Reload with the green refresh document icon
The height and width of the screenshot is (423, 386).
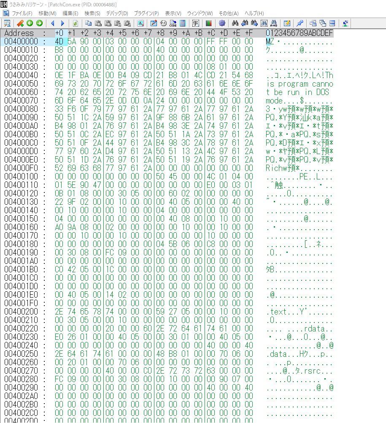click(76, 24)
